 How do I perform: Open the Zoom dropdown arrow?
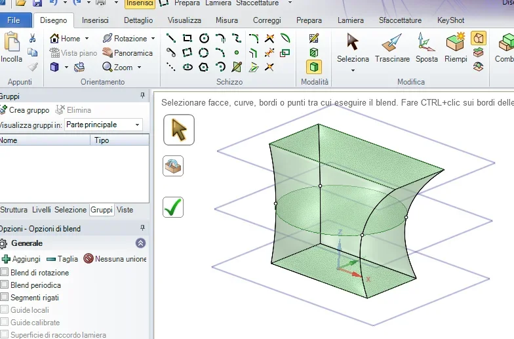coord(139,67)
